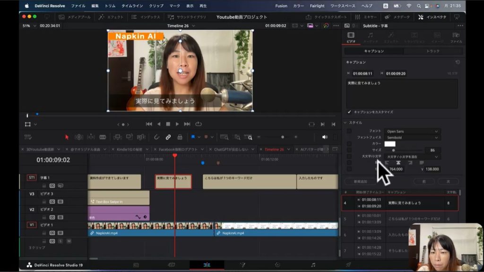Select the red arrow Selection Mode tool

(67, 137)
